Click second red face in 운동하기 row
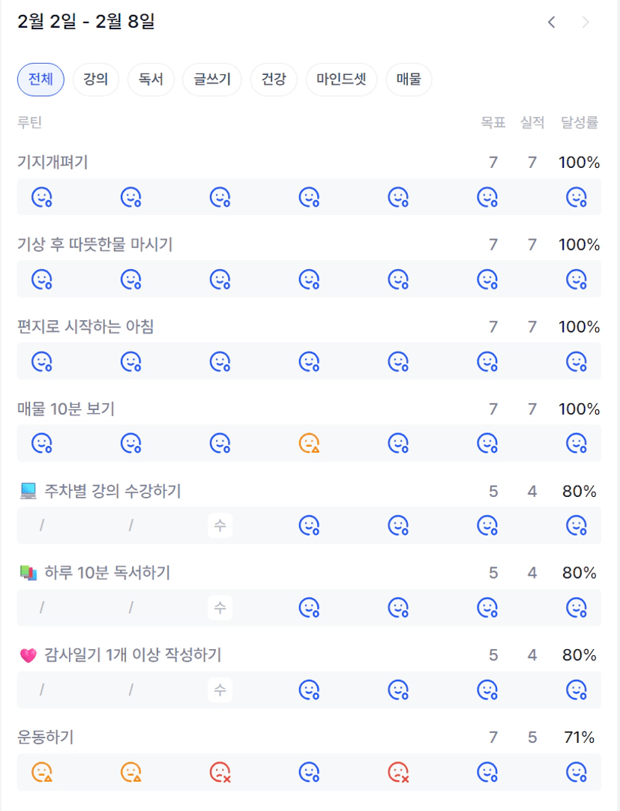Viewport: 620px width, 811px height. click(x=398, y=772)
